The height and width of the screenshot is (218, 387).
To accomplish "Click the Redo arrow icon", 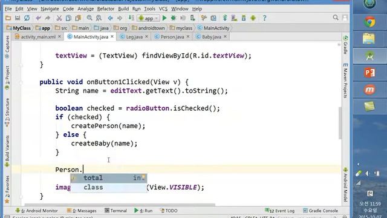I will click(47, 18).
